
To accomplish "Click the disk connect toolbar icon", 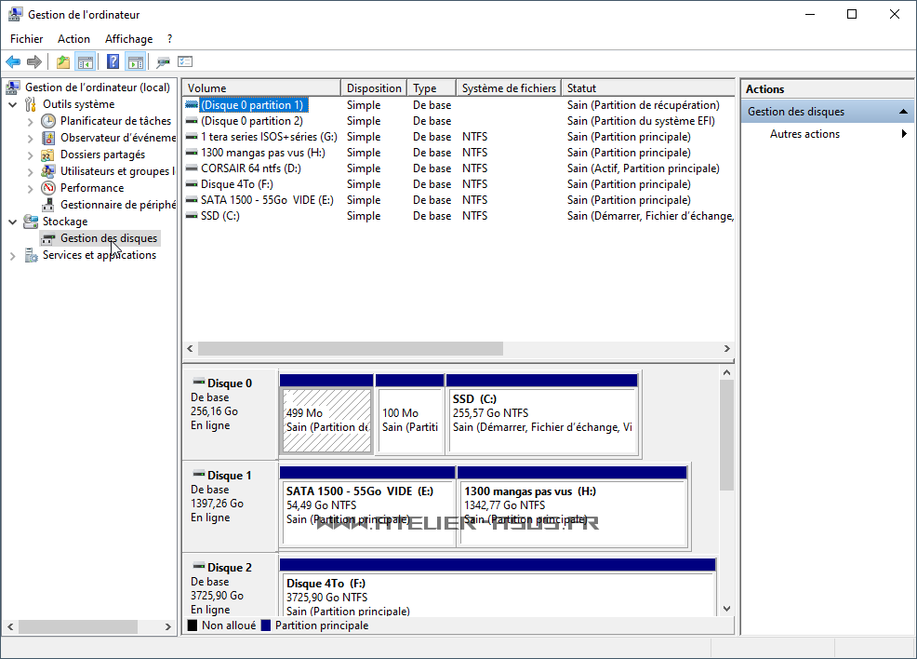I will [x=163, y=61].
